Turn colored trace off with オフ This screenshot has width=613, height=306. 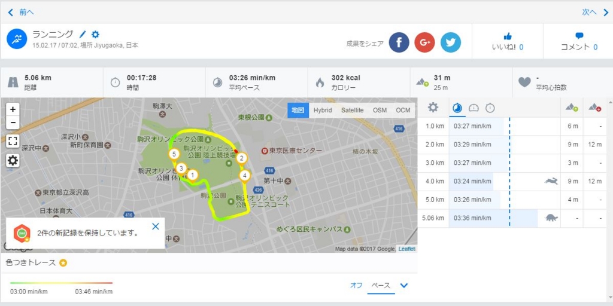[356, 285]
